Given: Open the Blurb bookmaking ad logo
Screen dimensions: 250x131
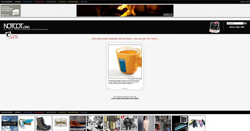Looking at the screenshot, I should (10, 10).
